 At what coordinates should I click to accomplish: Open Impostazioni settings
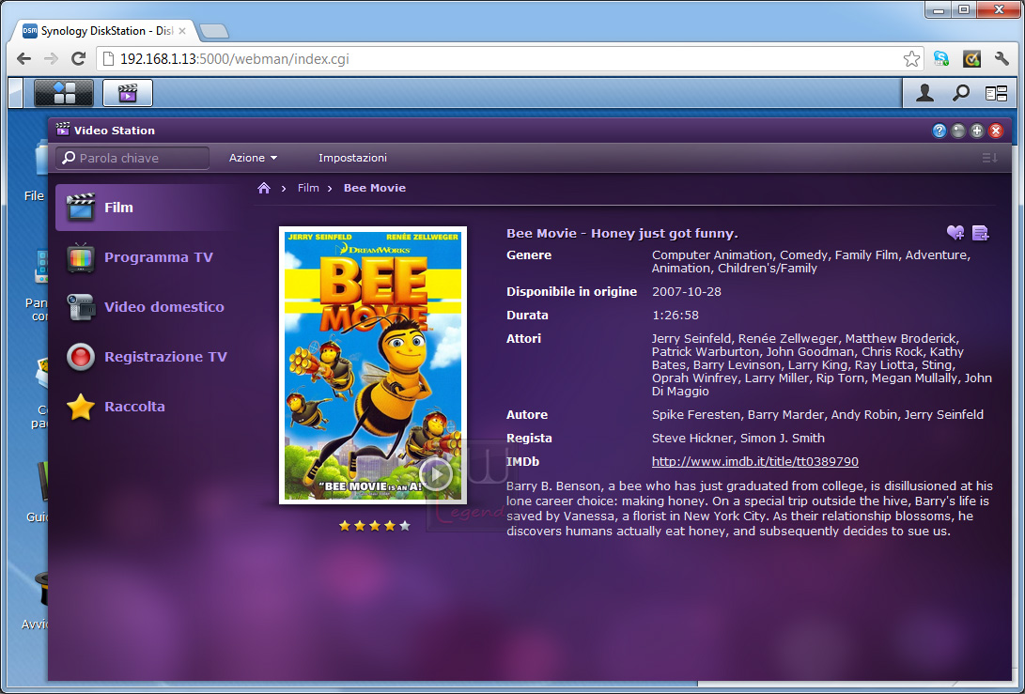pyautogui.click(x=352, y=158)
